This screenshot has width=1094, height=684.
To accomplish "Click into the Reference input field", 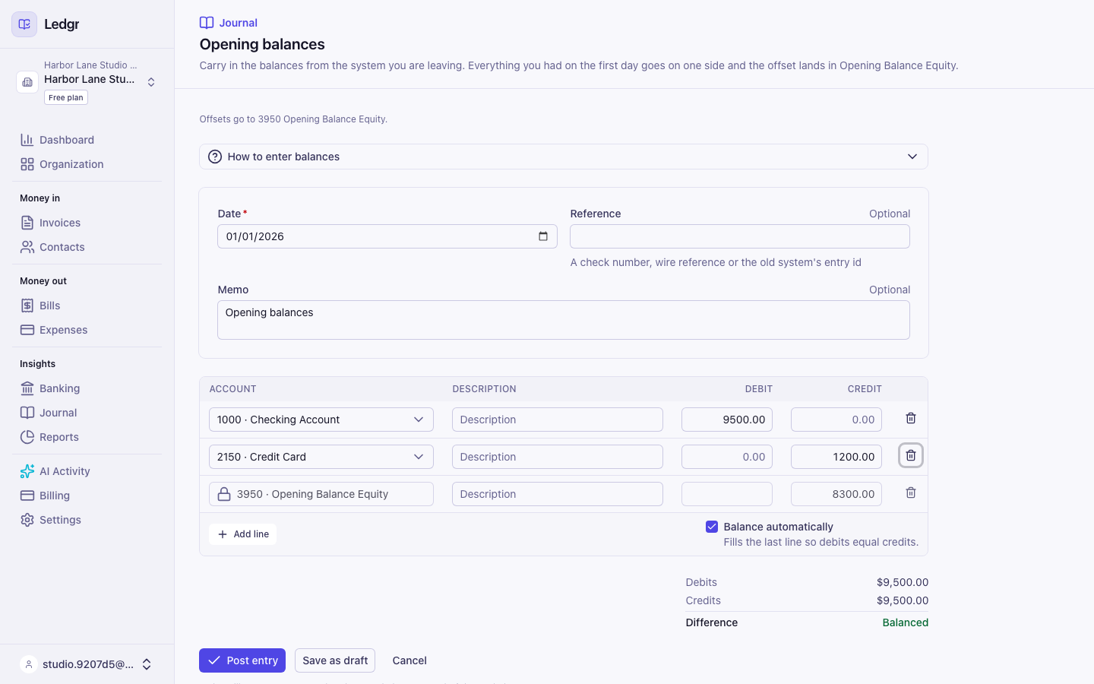I will [740, 236].
